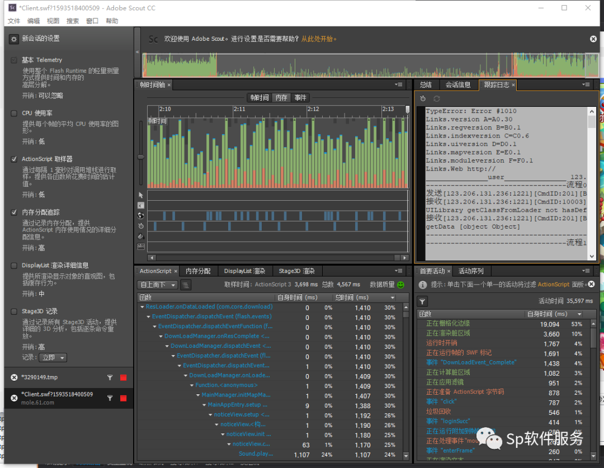Open the frame timeline panel options menu
The image size is (604, 468).
[399, 85]
